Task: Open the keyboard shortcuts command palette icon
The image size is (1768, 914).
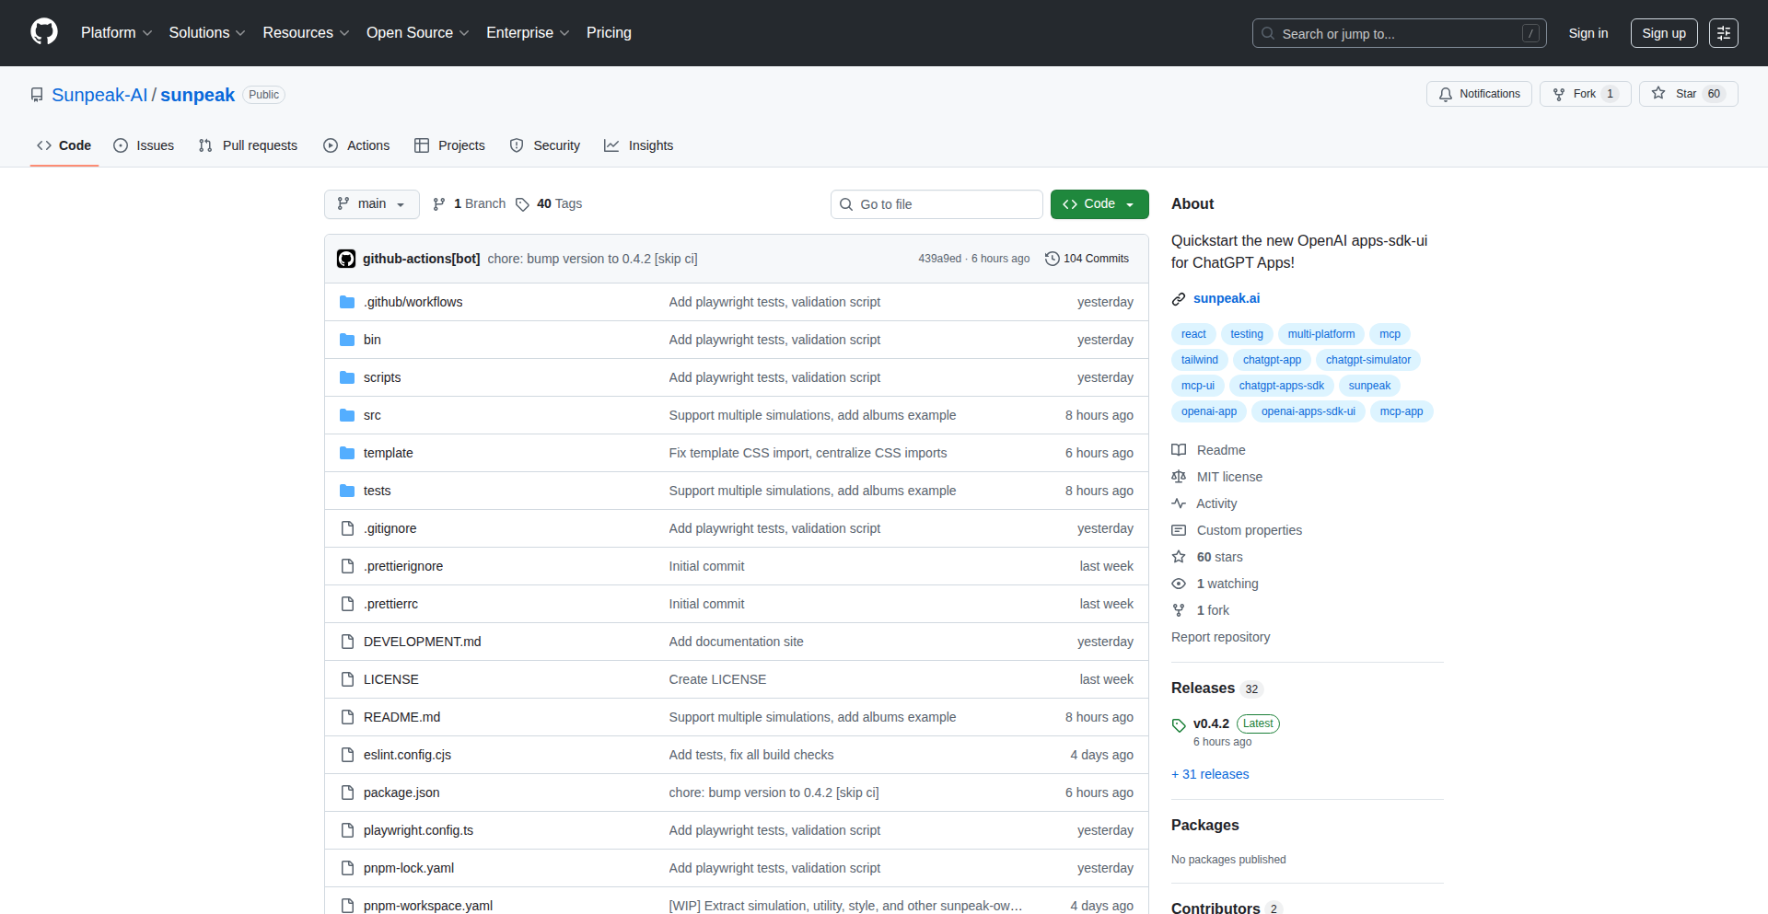Action: click(x=1724, y=32)
